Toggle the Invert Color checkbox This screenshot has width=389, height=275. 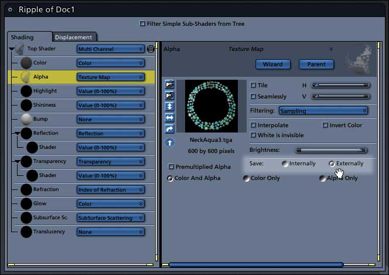tap(325, 125)
